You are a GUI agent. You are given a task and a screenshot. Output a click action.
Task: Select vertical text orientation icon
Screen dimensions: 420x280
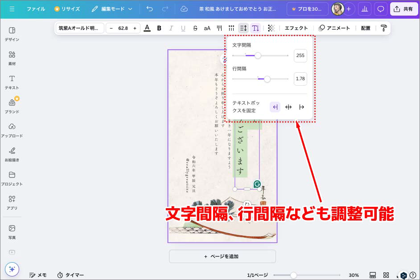[x=255, y=28]
